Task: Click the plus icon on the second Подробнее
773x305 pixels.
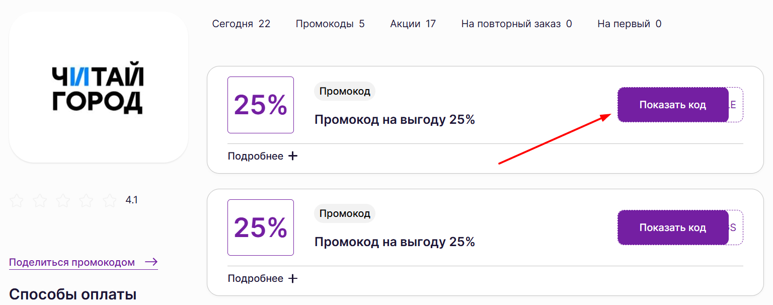Action: (292, 278)
